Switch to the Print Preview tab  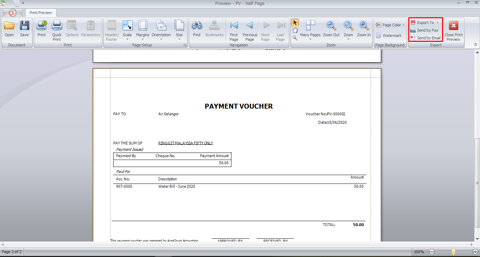coord(41,13)
